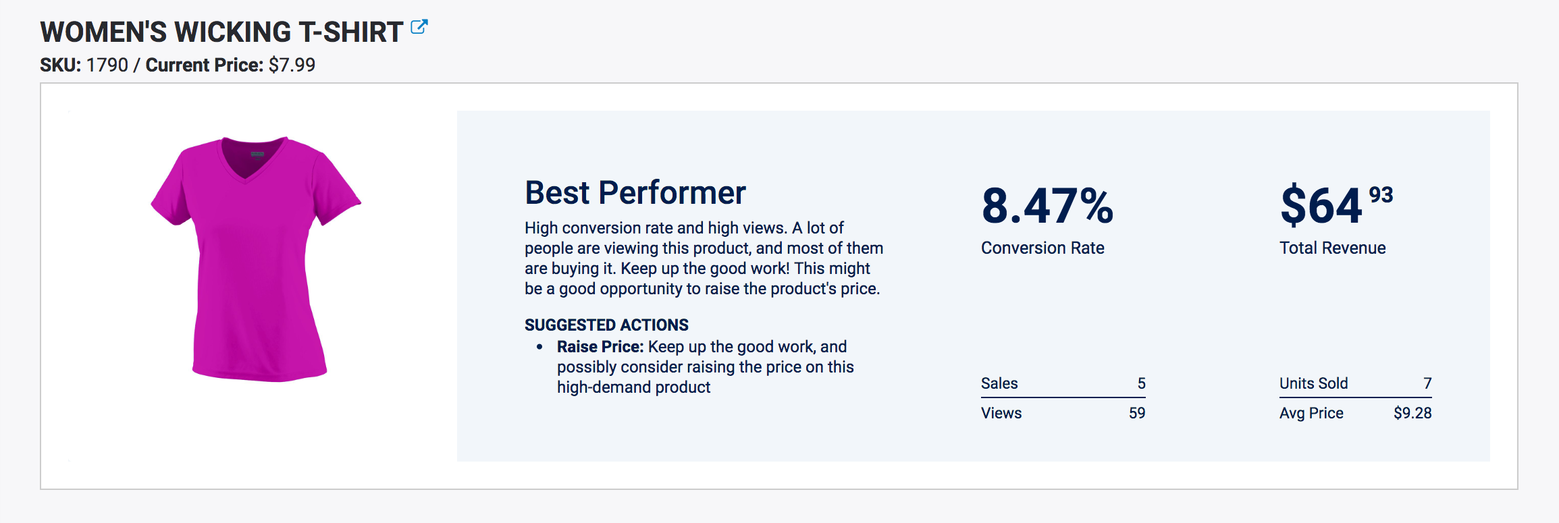The width and height of the screenshot is (1559, 523).
Task: Select the Total Revenue label
Action: (x=1332, y=248)
